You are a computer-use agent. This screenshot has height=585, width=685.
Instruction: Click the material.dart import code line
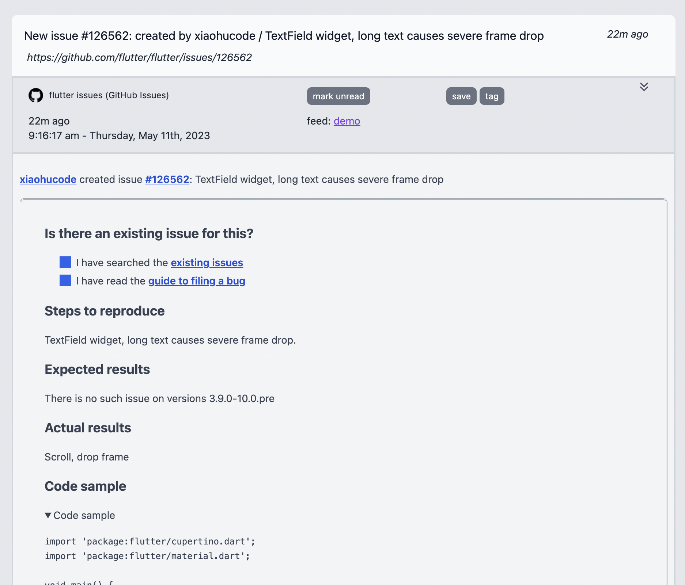coord(147,556)
